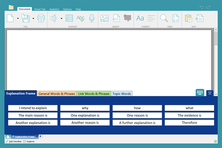This screenshot has width=222, height=148.
Task: Click the vertical scrollbar up arrow
Action: tap(216, 30)
